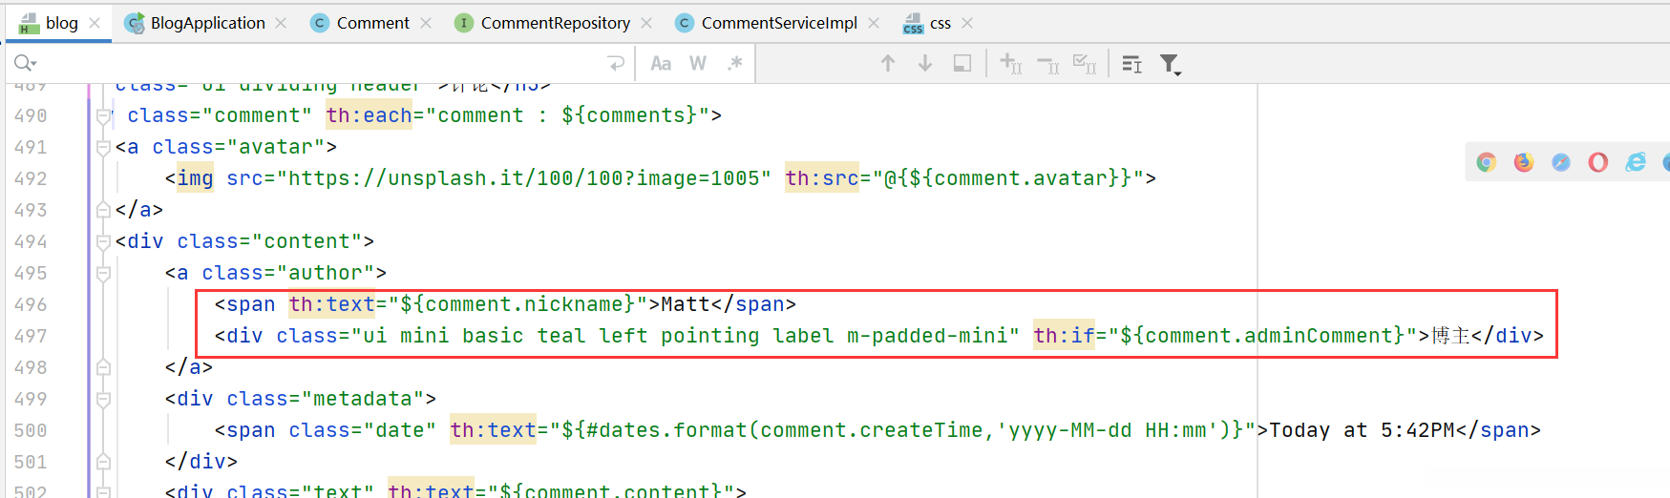Toggle Words (W) search option

698,63
